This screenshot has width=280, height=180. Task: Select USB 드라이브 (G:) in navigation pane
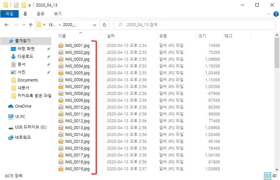pyautogui.click(x=31, y=127)
